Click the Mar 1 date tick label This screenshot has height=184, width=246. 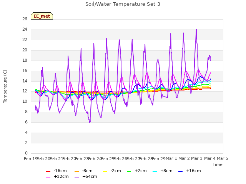tap(171, 158)
